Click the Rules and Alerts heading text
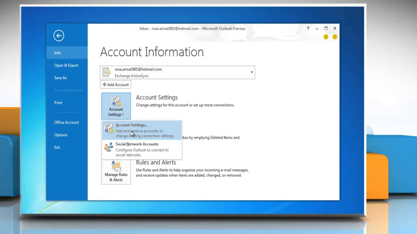Screen dimensions: 417x234 156,162
